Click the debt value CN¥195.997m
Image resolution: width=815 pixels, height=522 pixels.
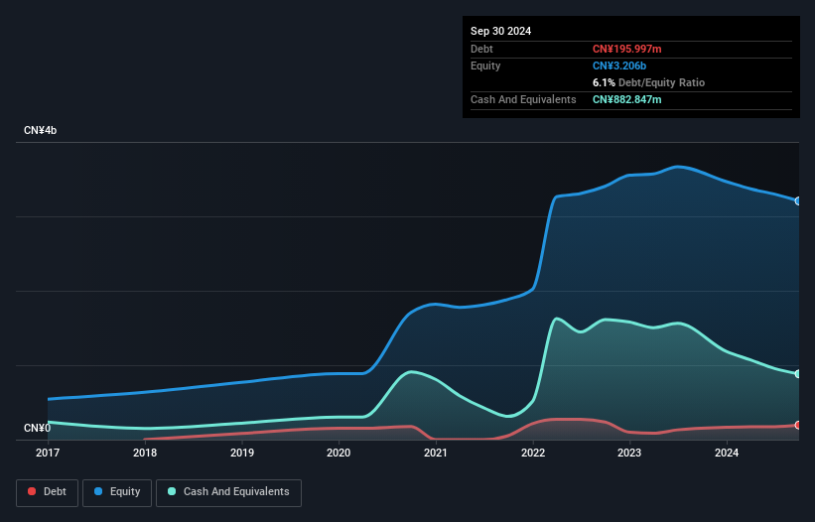point(626,49)
